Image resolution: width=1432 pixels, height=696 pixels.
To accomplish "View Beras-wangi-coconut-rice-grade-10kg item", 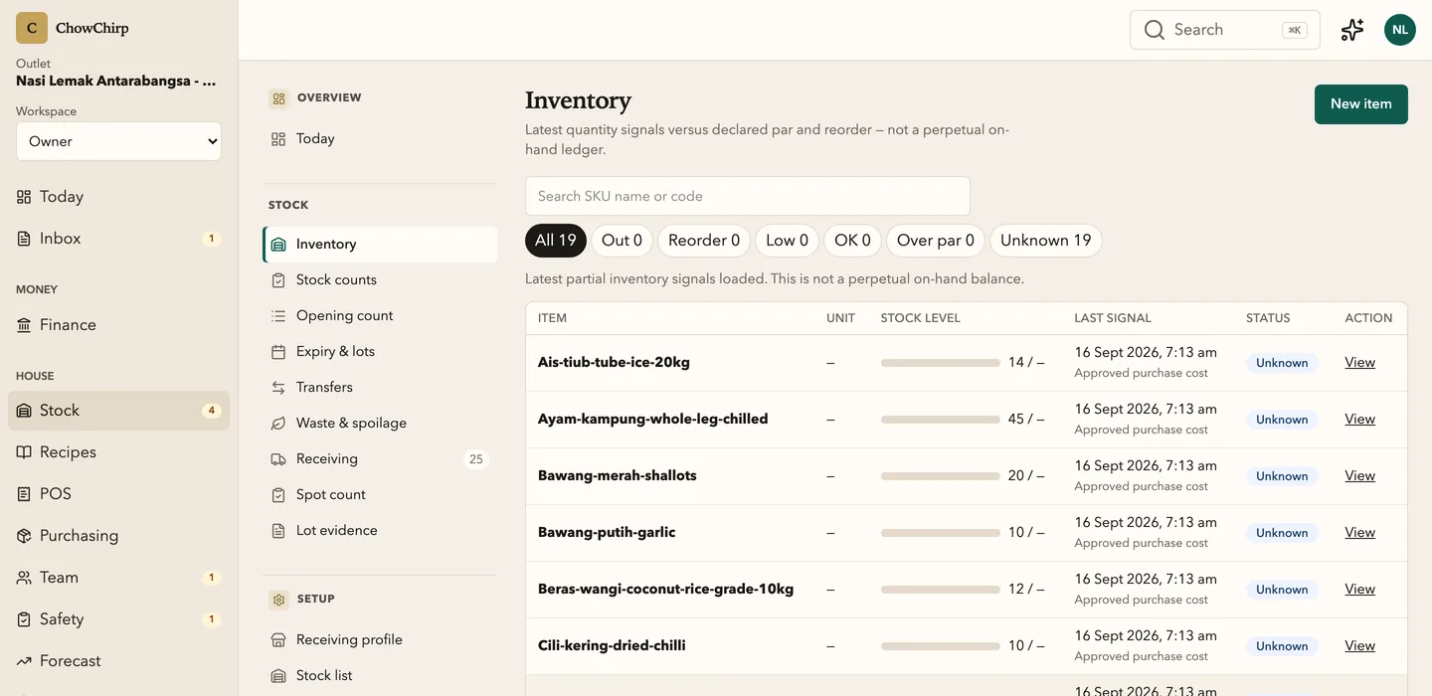I will [1359, 590].
